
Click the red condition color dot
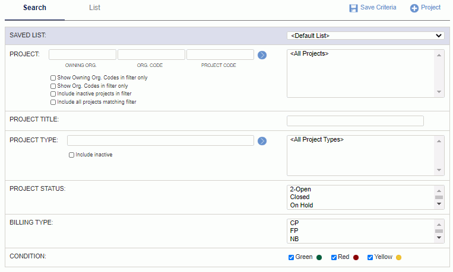tap(356, 257)
